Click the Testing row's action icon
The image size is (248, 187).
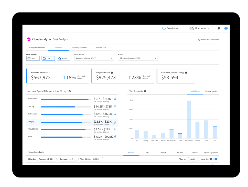tap(115, 106)
